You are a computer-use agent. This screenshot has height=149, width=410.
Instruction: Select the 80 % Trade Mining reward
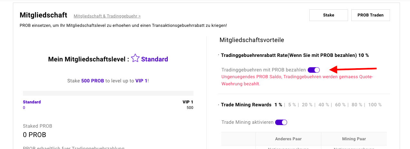pyautogui.click(x=357, y=105)
